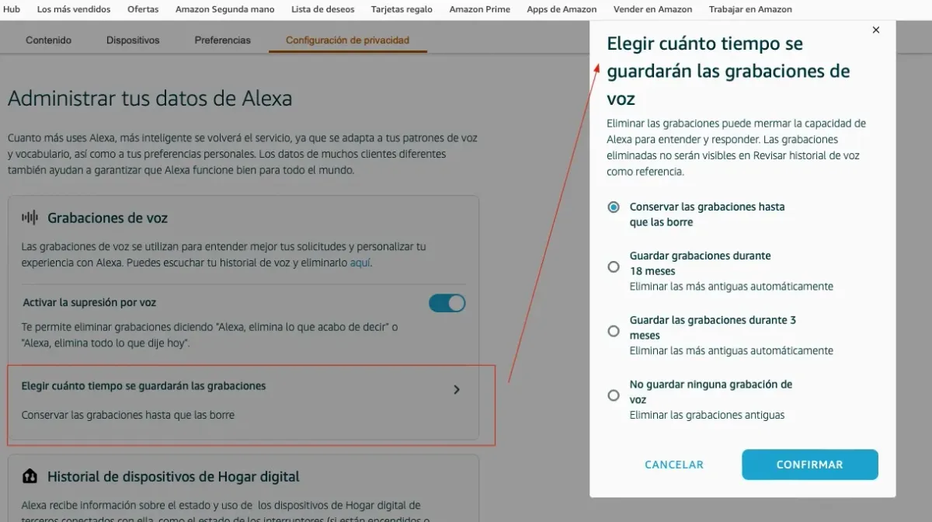Open Los más vendidos menu item
This screenshot has height=522, width=932.
(74, 9)
